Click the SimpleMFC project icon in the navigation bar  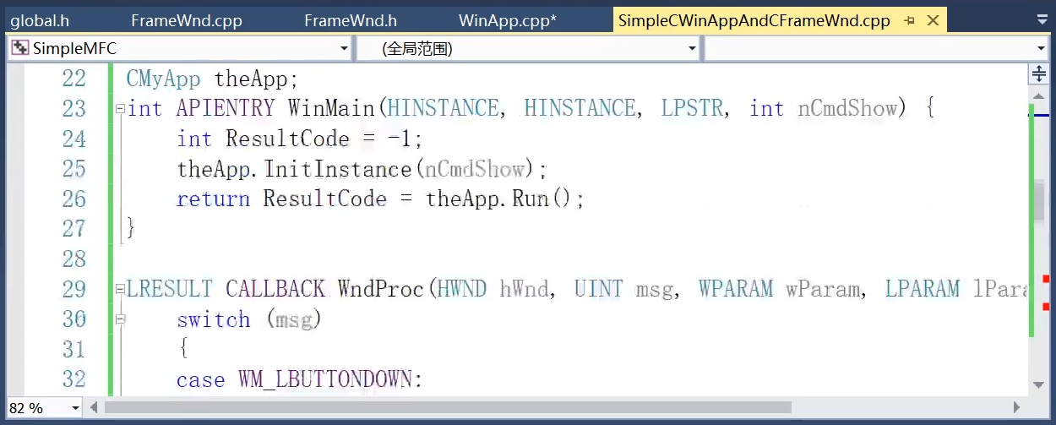[20, 49]
